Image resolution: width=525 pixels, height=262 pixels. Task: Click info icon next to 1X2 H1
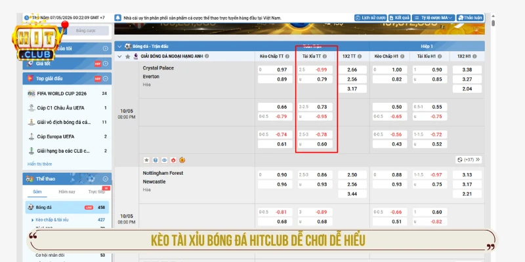(x=474, y=56)
